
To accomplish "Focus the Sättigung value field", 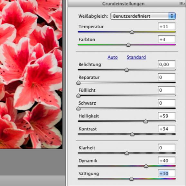I will [x=167, y=173].
